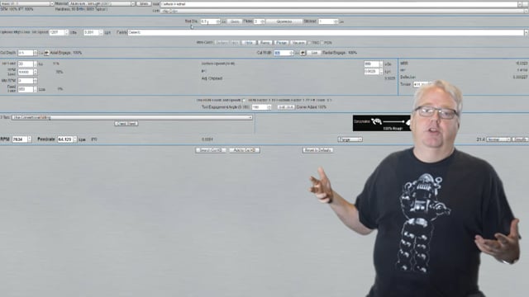Toggle the PCN checkbox
Image resolution: width=529 pixels, height=297 pixels.
(322, 43)
